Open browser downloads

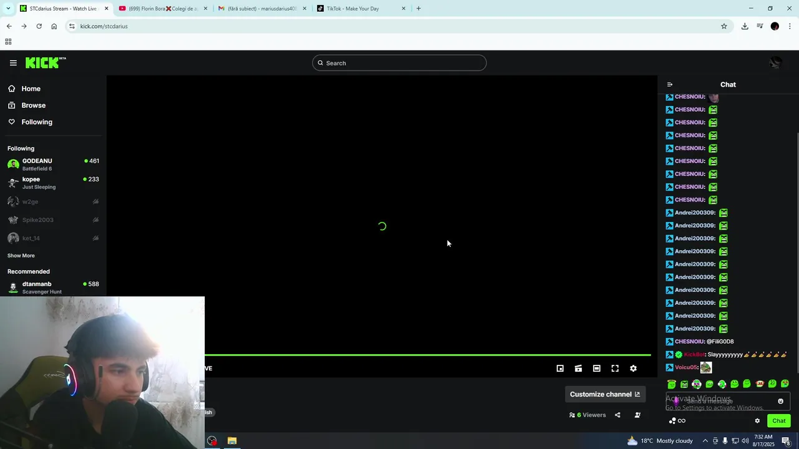(745, 26)
